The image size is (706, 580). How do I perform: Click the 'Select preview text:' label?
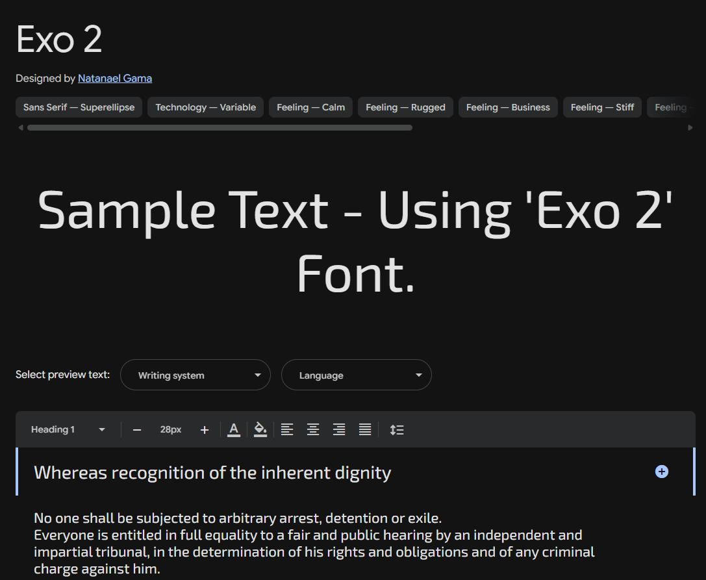(x=62, y=375)
